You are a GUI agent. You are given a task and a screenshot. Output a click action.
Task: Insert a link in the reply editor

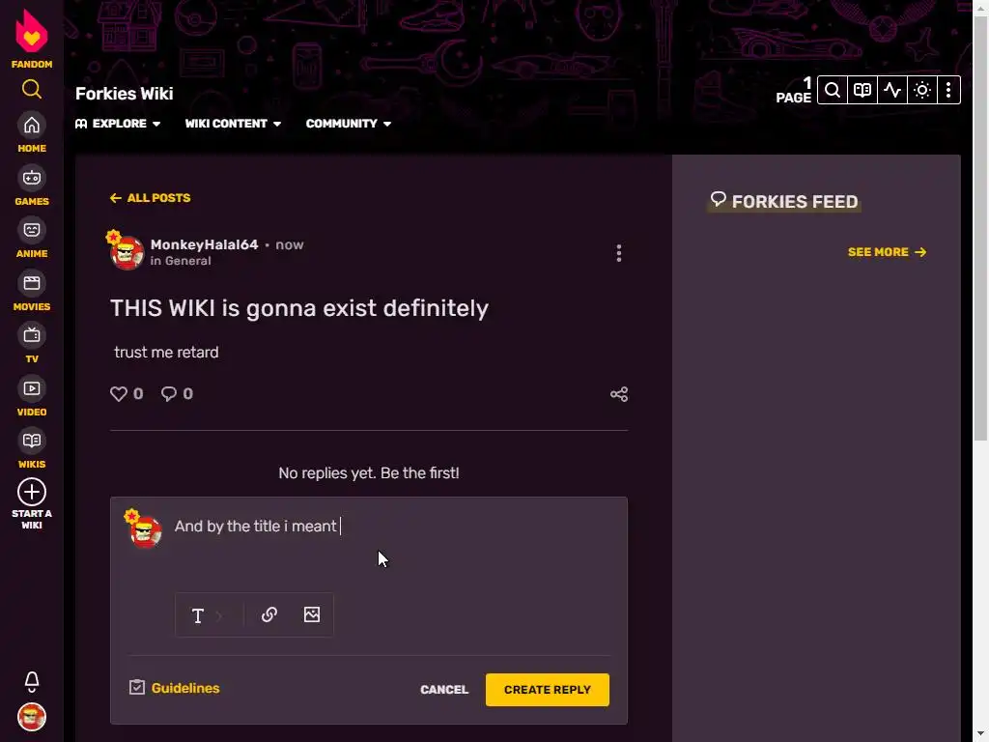(x=269, y=614)
